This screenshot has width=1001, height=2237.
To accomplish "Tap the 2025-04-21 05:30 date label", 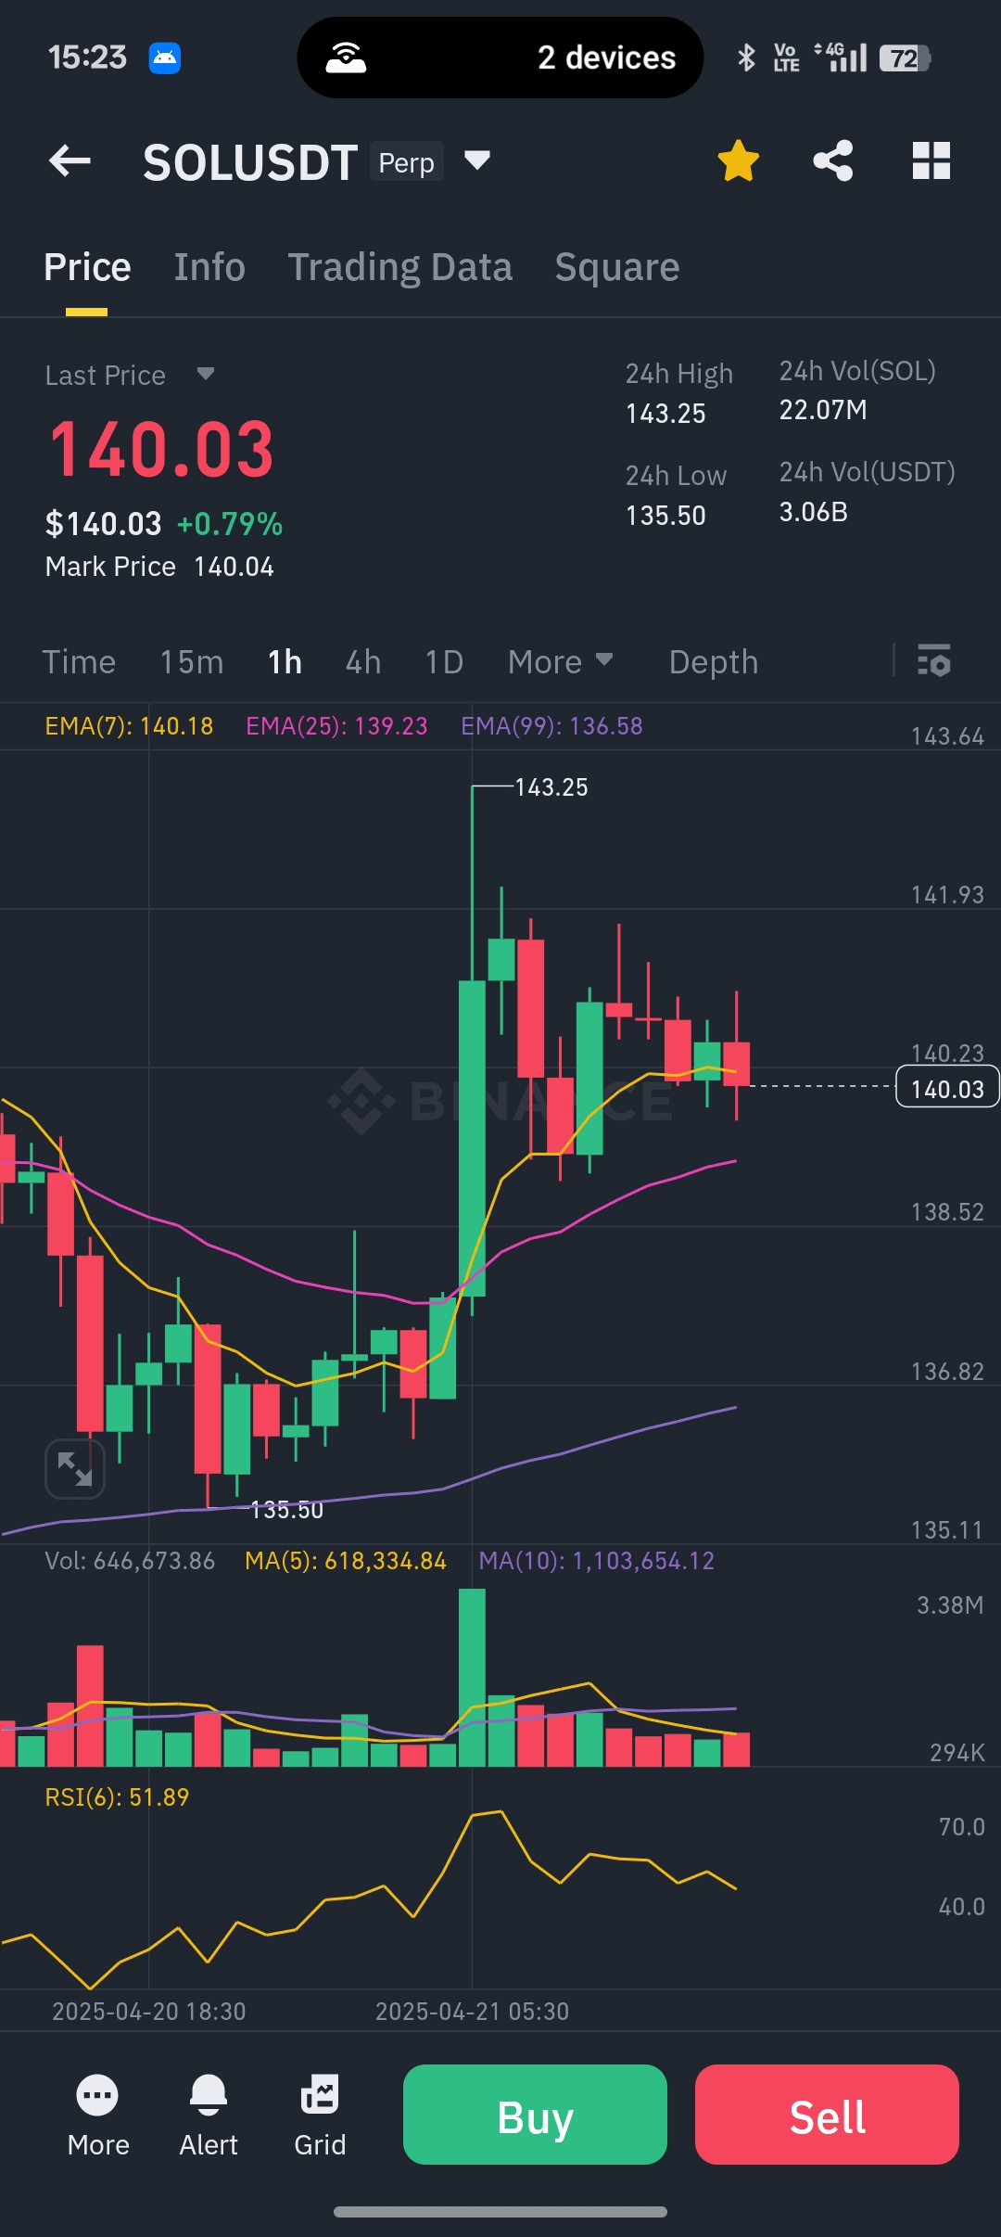I will [472, 2011].
